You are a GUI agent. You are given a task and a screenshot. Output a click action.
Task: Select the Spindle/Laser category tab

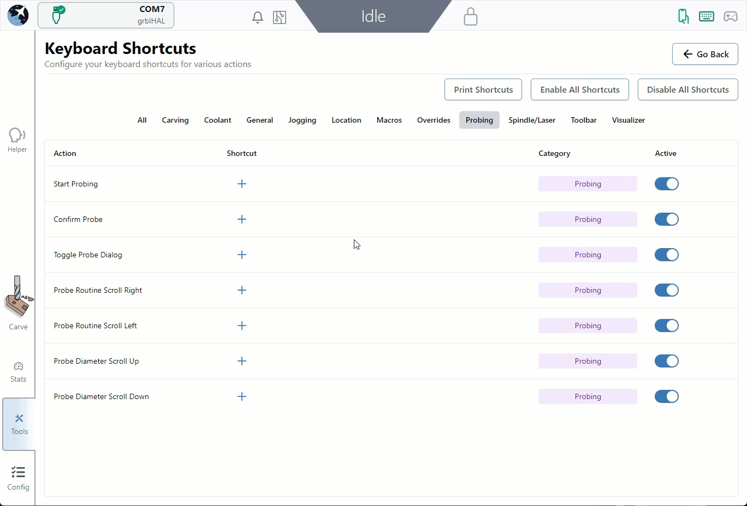[531, 120]
